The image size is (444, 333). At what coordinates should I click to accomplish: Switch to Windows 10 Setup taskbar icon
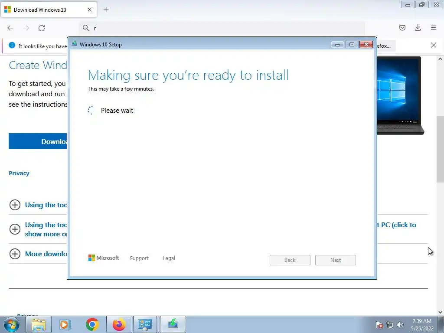[x=173, y=324]
